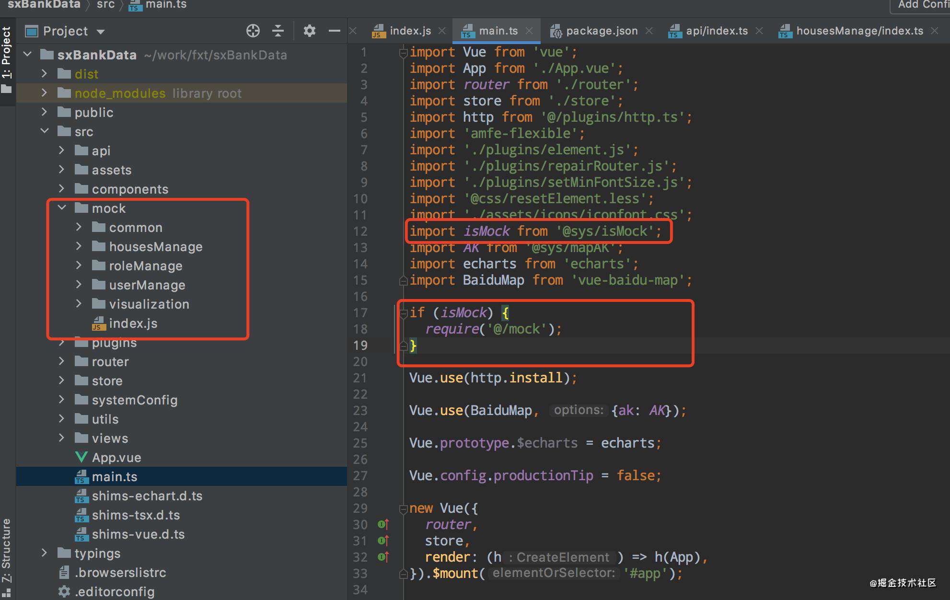Collapse the mock folder
This screenshot has height=600, width=950.
[62, 208]
